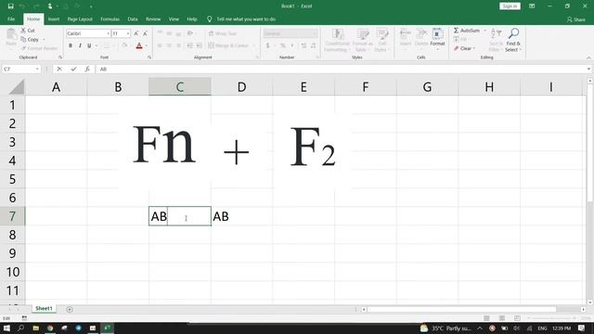Show hidden system tray icons chevron
Image resolution: width=594 pixels, height=334 pixels.
[480, 328]
